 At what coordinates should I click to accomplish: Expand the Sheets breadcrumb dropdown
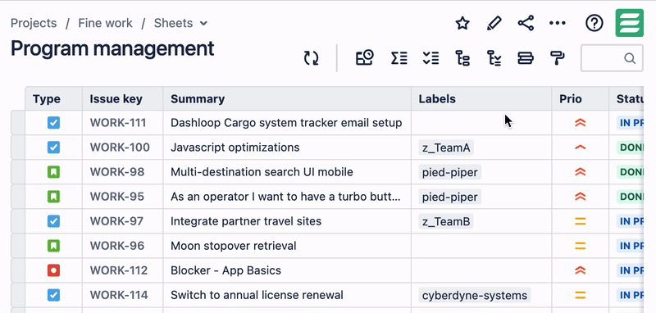point(203,24)
